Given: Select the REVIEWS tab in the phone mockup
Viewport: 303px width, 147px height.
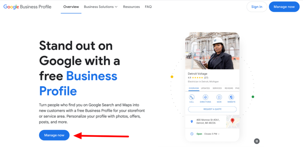Looking at the screenshot, I should pos(229,88).
